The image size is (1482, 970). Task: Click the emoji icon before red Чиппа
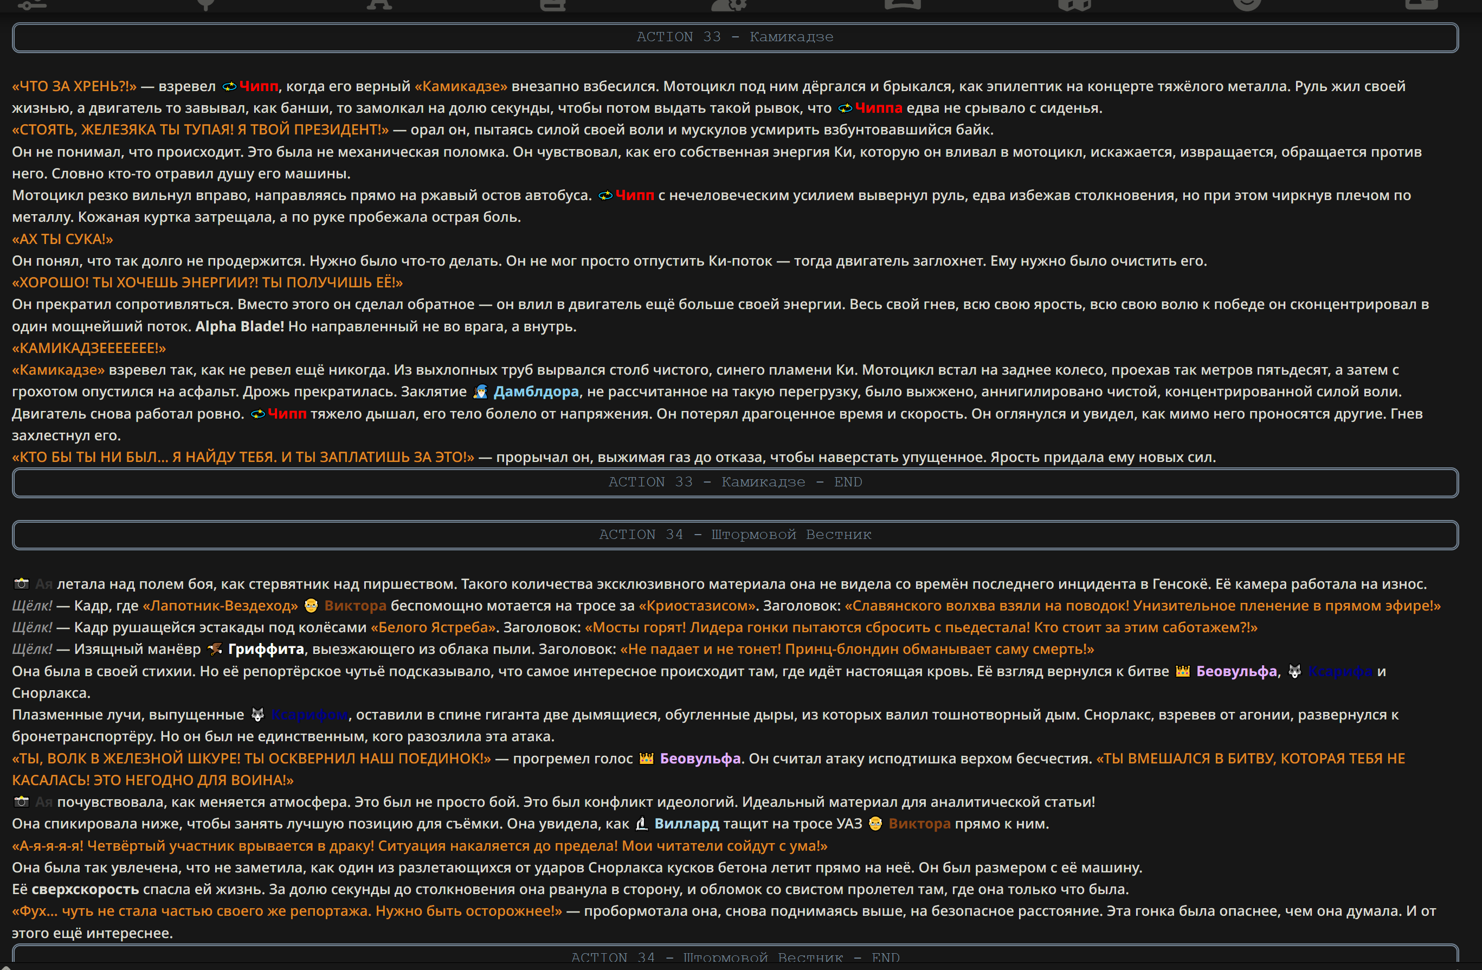coord(845,108)
